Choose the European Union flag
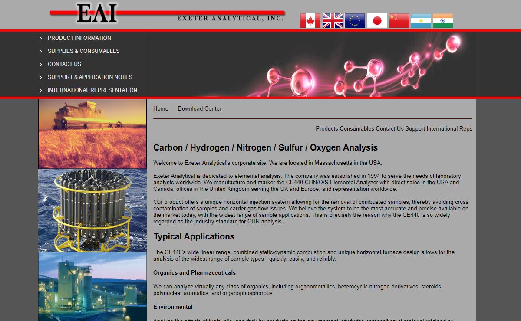This screenshot has width=521, height=321. coord(355,20)
